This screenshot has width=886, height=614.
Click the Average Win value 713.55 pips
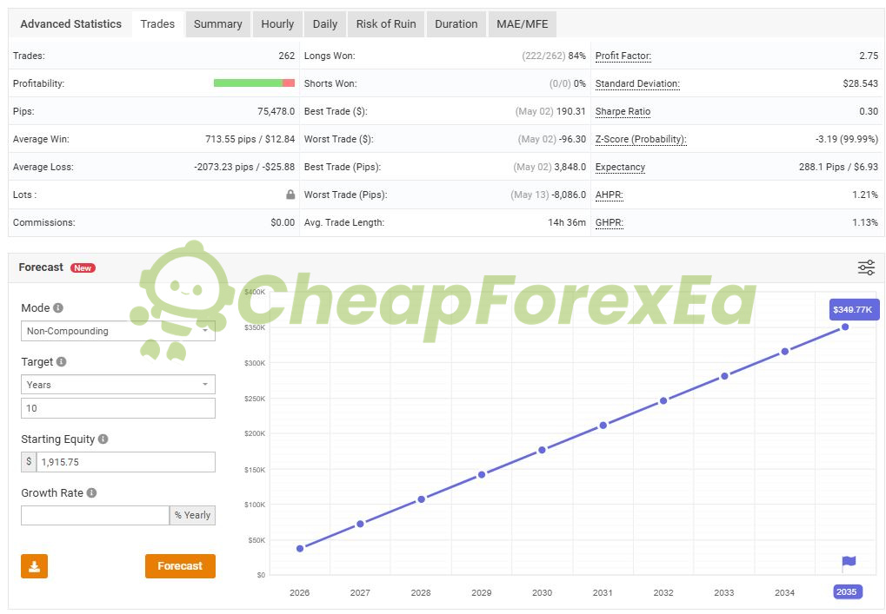(x=250, y=139)
